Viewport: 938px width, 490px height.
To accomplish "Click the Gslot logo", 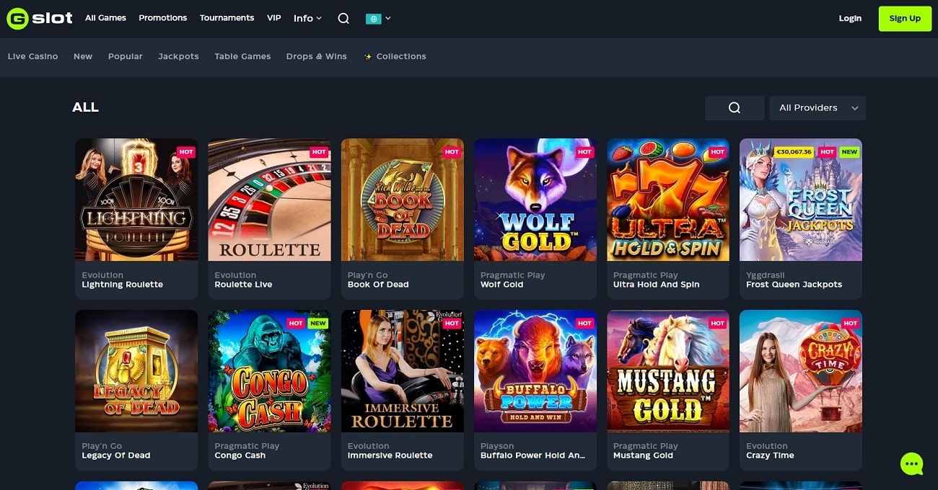I will pos(40,18).
